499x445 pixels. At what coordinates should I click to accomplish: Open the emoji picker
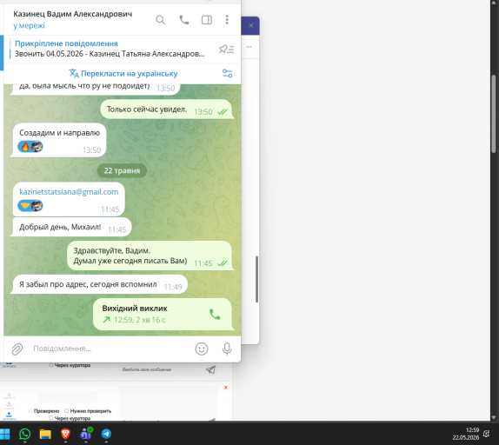pyautogui.click(x=202, y=349)
